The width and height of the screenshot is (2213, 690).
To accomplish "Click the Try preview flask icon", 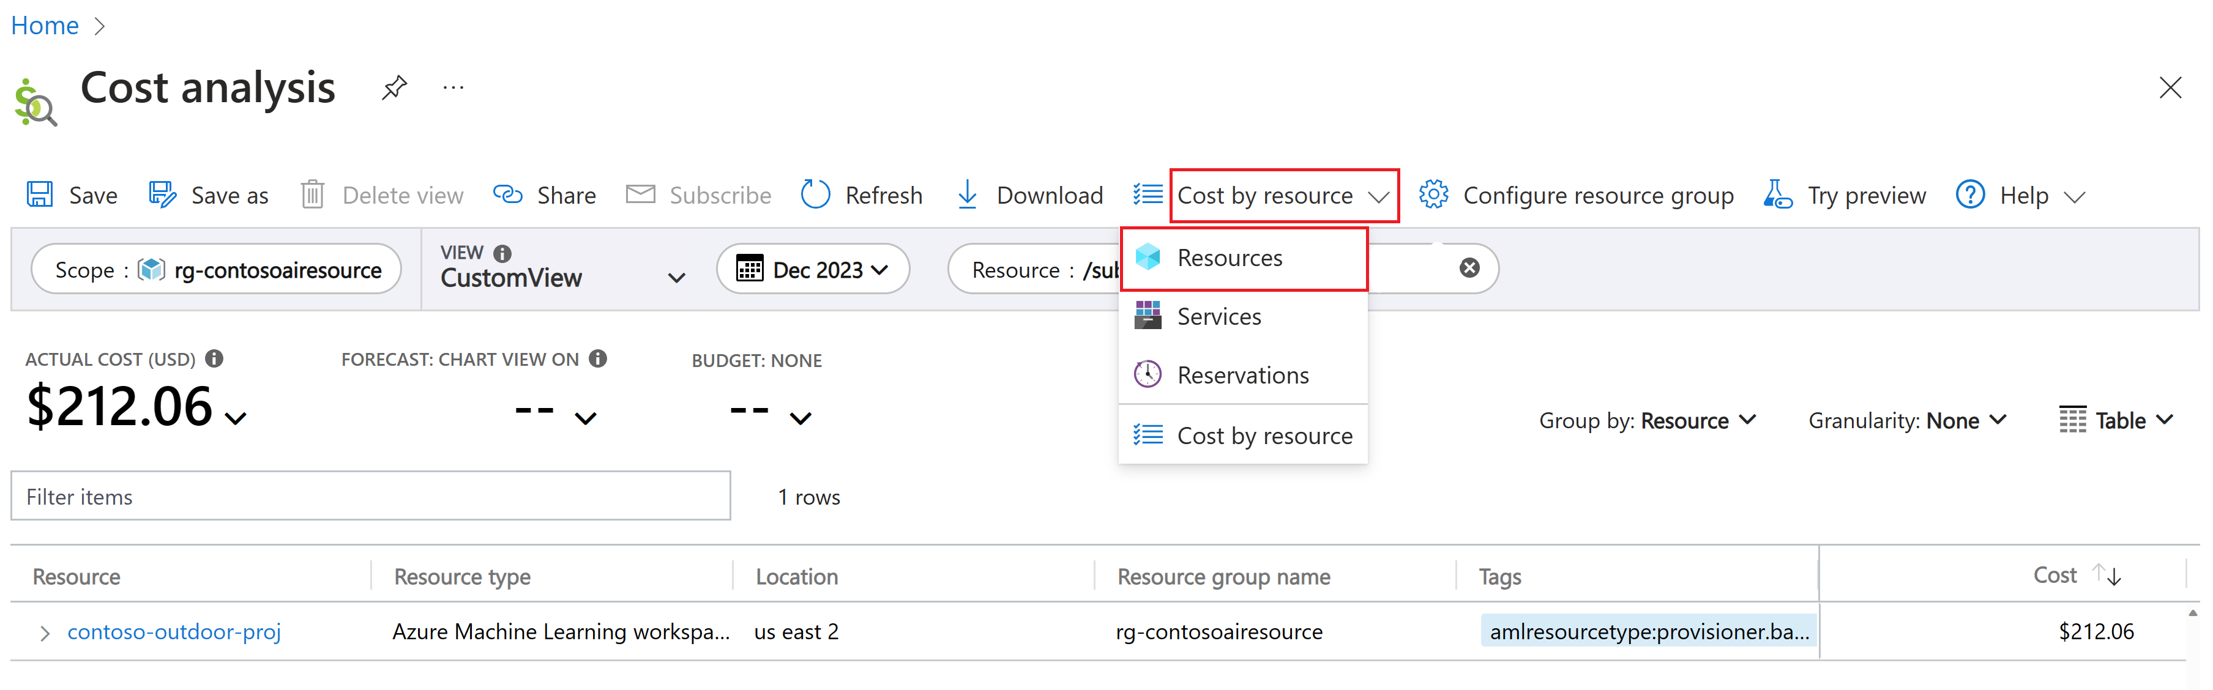I will [x=1777, y=195].
